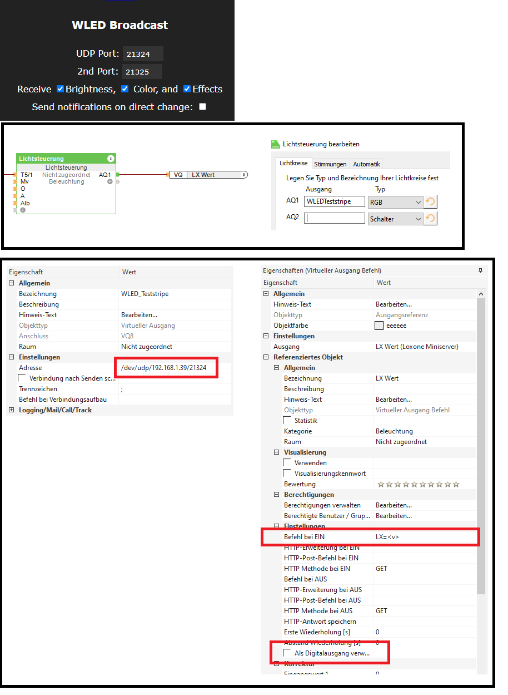The image size is (508, 695).
Task: Collapse the Berechtigungen section
Action: coord(277,495)
